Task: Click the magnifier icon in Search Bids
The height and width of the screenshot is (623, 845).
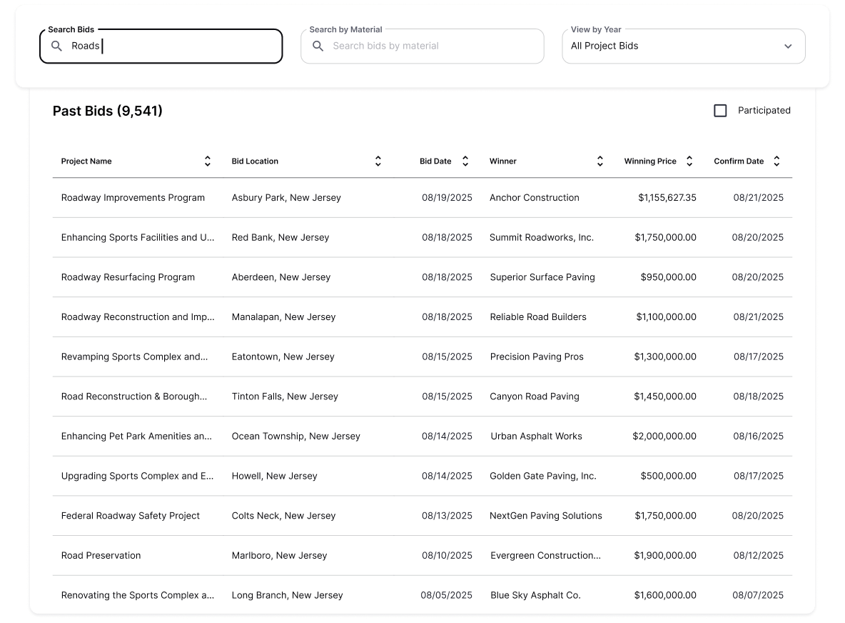Action: click(x=57, y=46)
